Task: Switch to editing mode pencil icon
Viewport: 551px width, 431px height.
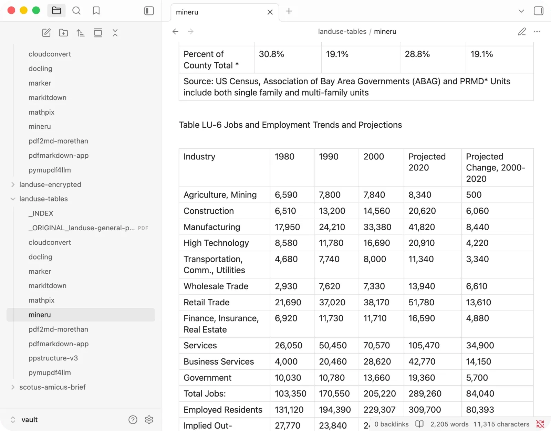Action: (522, 32)
